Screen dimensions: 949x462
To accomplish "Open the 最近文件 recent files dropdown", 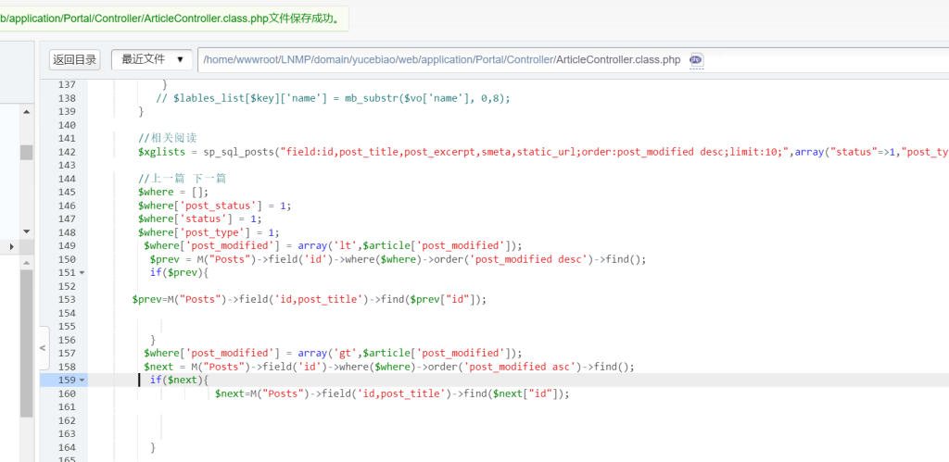I will [x=152, y=59].
